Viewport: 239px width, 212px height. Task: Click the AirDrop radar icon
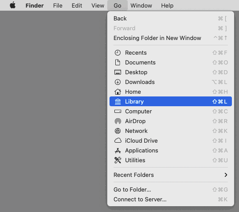click(117, 121)
